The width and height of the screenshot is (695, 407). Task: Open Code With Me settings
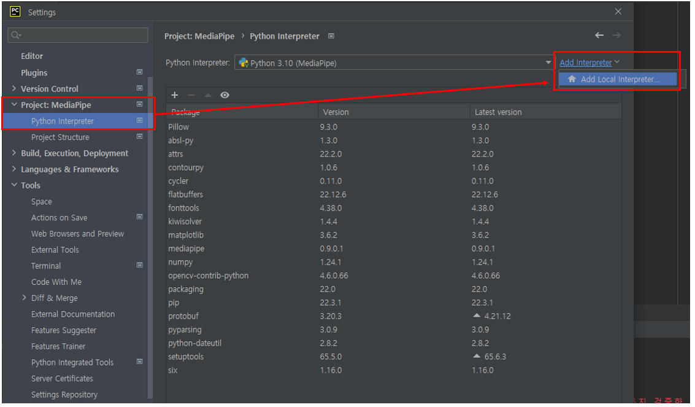point(56,282)
